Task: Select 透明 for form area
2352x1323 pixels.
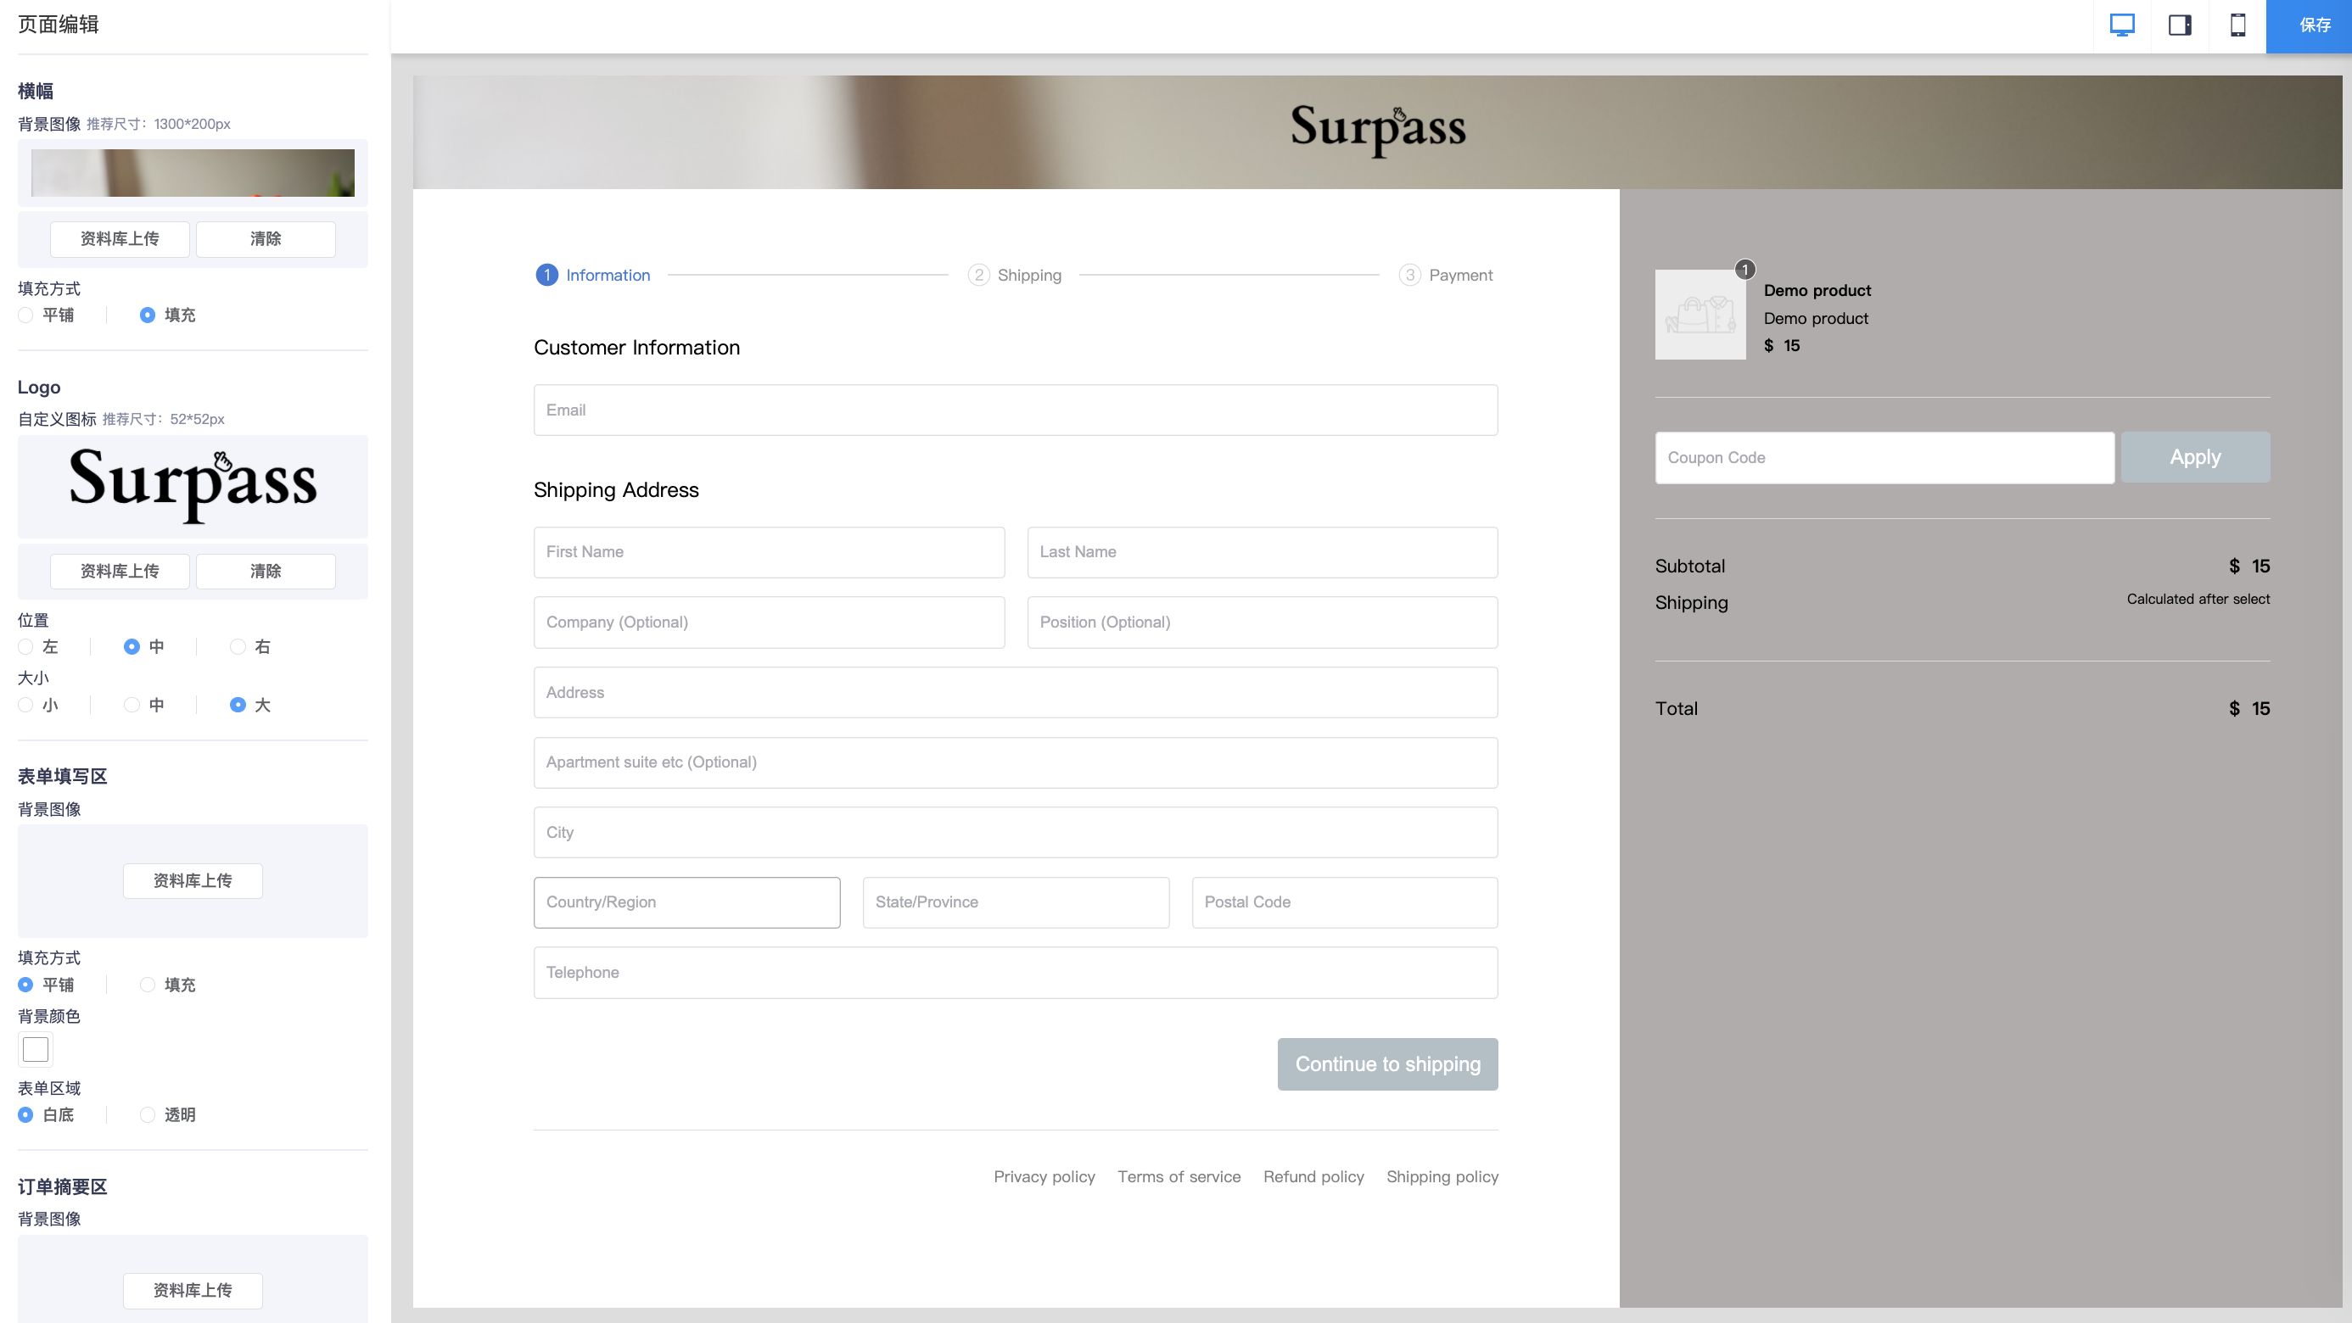Action: pos(148,1115)
